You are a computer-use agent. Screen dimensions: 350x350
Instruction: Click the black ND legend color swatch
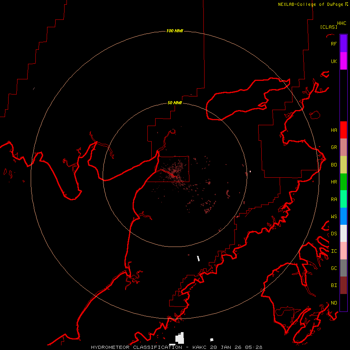tap(343, 303)
